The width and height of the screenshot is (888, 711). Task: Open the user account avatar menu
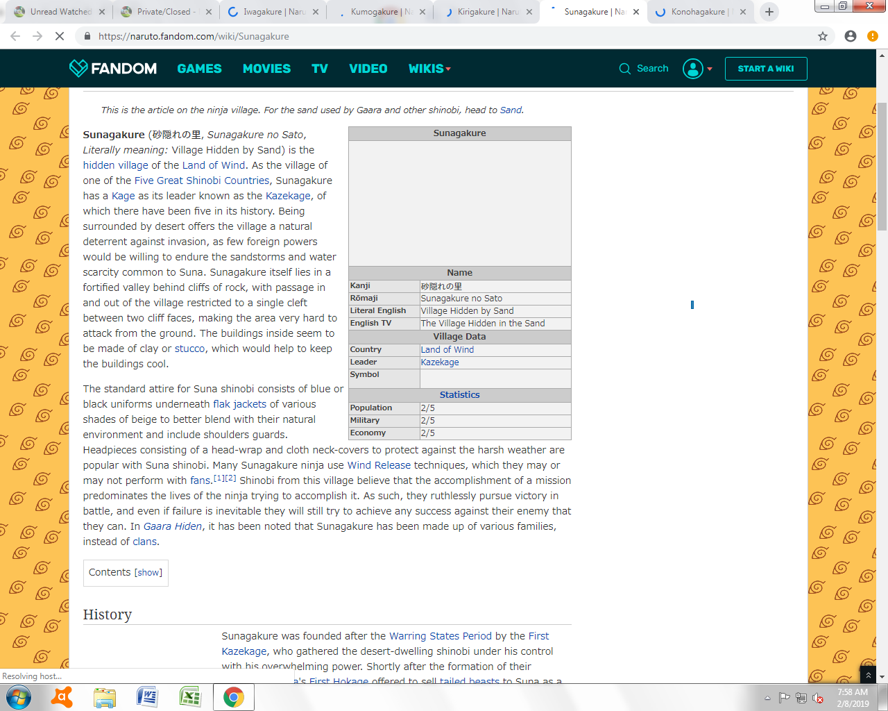click(692, 69)
